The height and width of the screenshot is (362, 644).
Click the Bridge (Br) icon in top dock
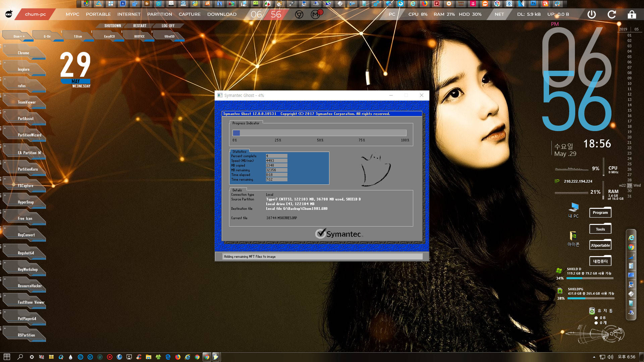(147, 4)
